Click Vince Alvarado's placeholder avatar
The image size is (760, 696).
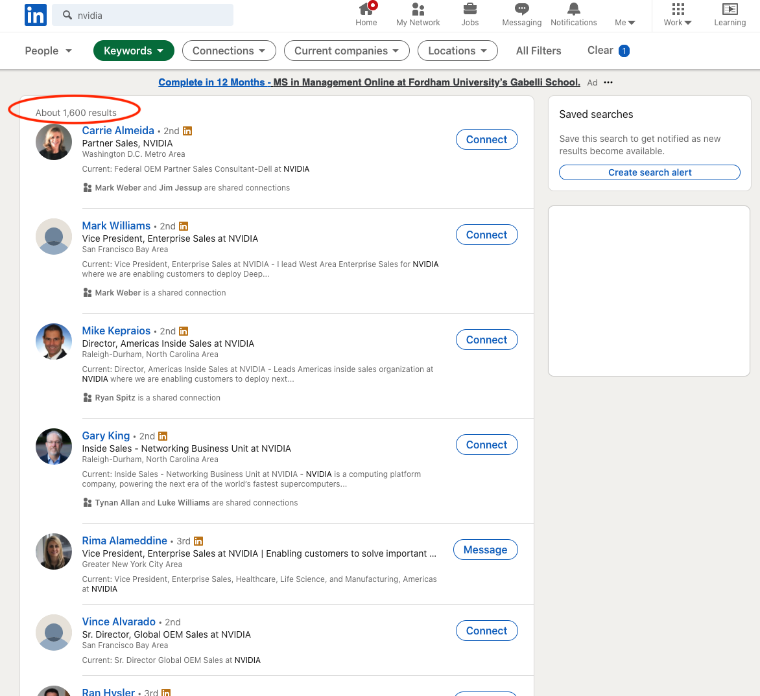[54, 632]
